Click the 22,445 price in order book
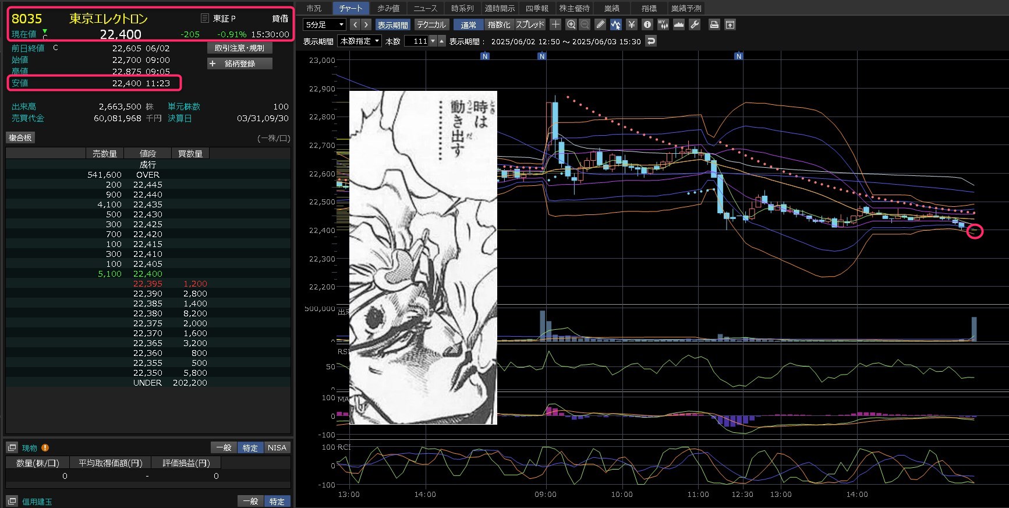1009x508 pixels. coord(148,185)
